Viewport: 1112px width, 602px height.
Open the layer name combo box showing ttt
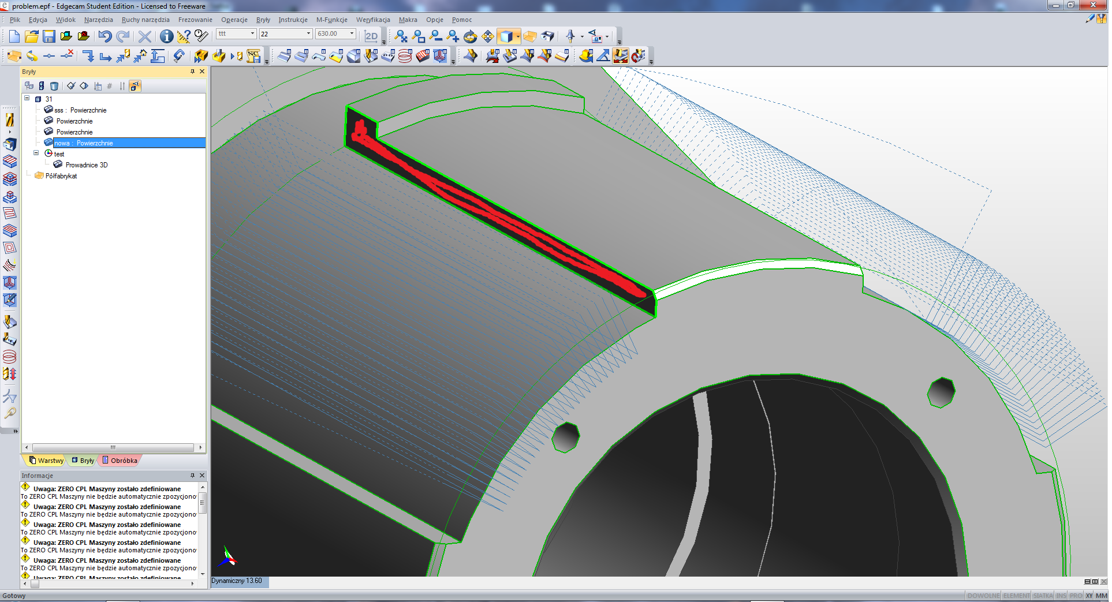(236, 34)
